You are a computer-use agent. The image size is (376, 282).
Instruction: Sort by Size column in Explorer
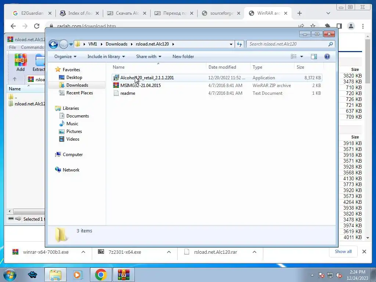tap(309, 67)
